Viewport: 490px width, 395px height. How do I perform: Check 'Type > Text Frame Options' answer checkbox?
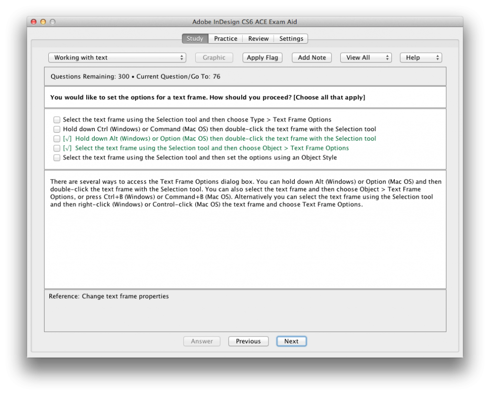[57, 120]
